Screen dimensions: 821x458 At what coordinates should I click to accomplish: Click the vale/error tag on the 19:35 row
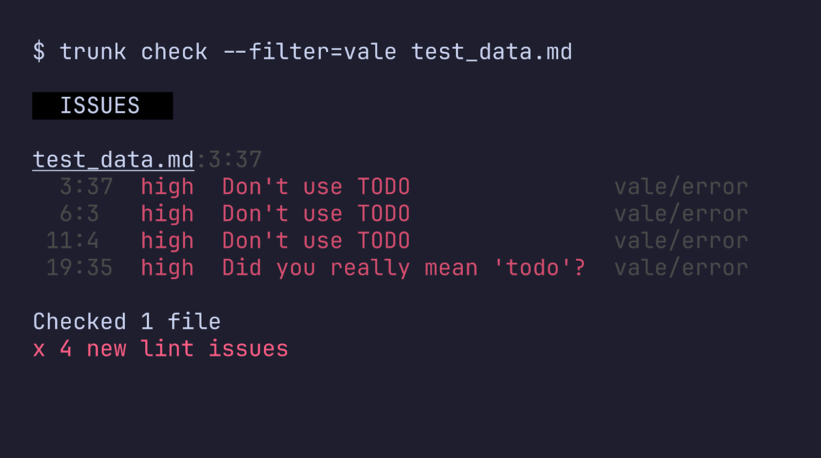click(681, 268)
